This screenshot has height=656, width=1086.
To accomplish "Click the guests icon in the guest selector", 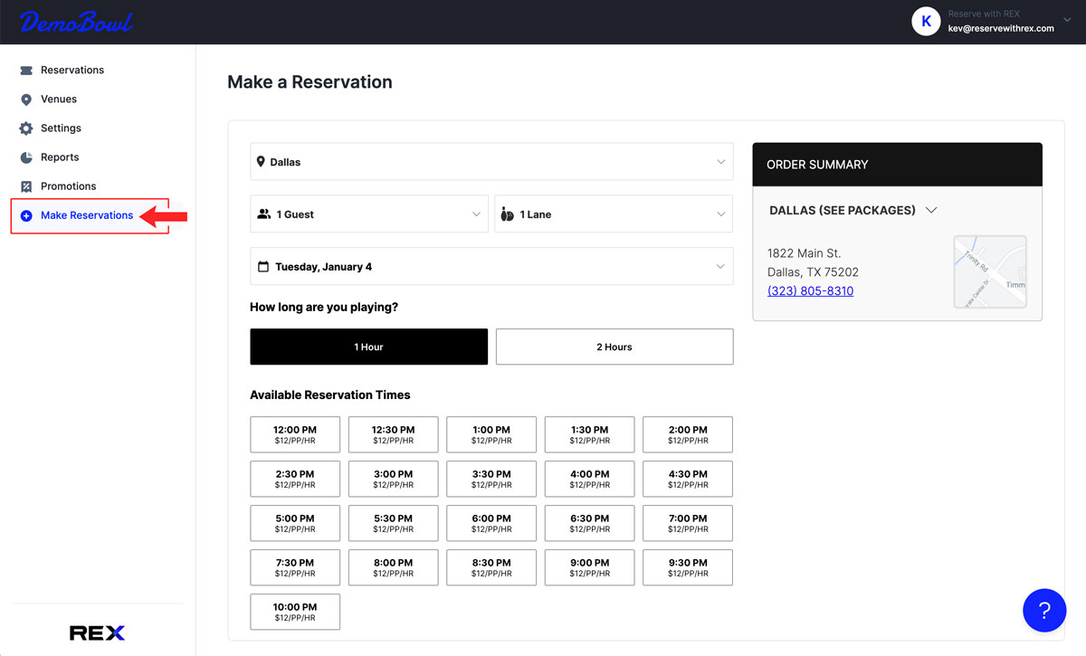I will pos(265,214).
